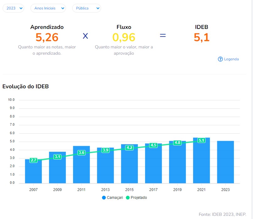Image resolution: width=253 pixels, height=219 pixels.
Task: Click the 5.1 projected marker for 2021
Action: [x=202, y=140]
